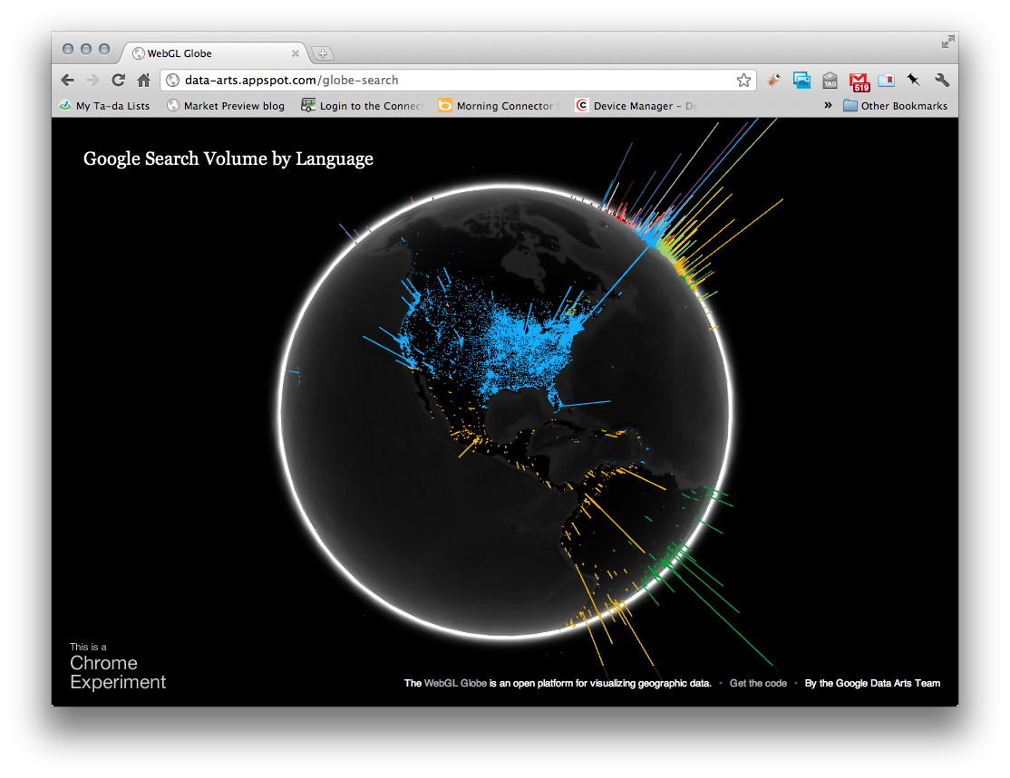The width and height of the screenshot is (1010, 778).
Task: Open the TAG envelope extension
Action: pyautogui.click(x=830, y=82)
